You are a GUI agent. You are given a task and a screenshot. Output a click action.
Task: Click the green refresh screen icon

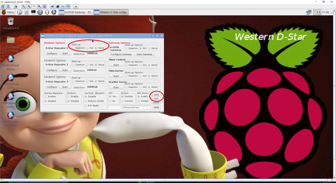point(16,7)
